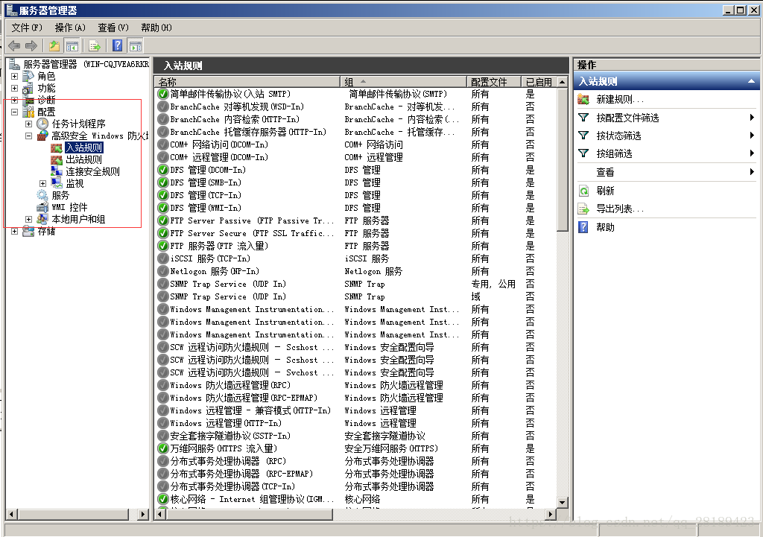Click the 新建规则 icon in actions pane

583,99
